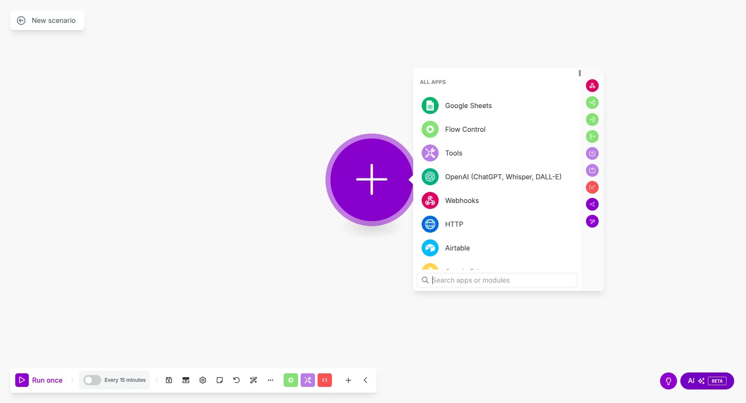Open scenario settings via the gear icon
This screenshot has width=746, height=403.
tap(203, 380)
